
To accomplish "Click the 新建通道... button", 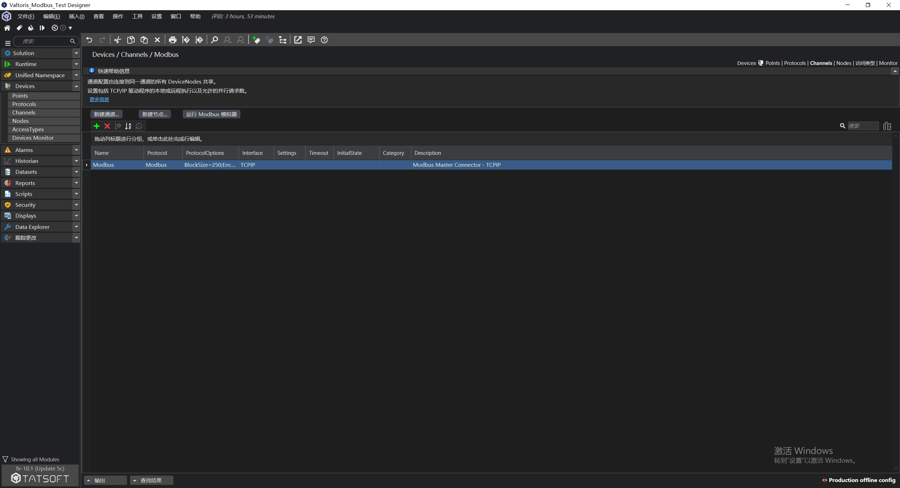I will pos(106,114).
